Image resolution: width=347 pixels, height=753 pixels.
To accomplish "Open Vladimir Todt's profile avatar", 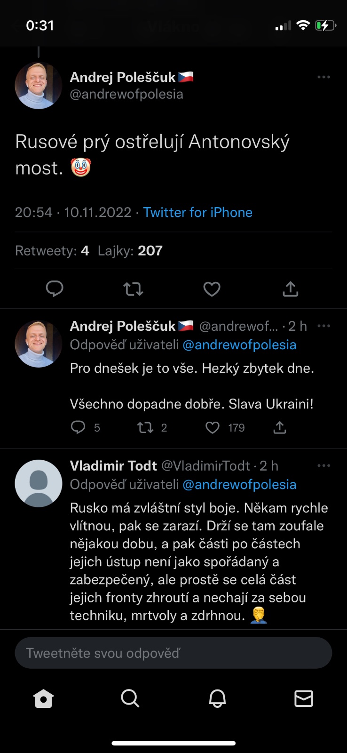I will pos(39,483).
